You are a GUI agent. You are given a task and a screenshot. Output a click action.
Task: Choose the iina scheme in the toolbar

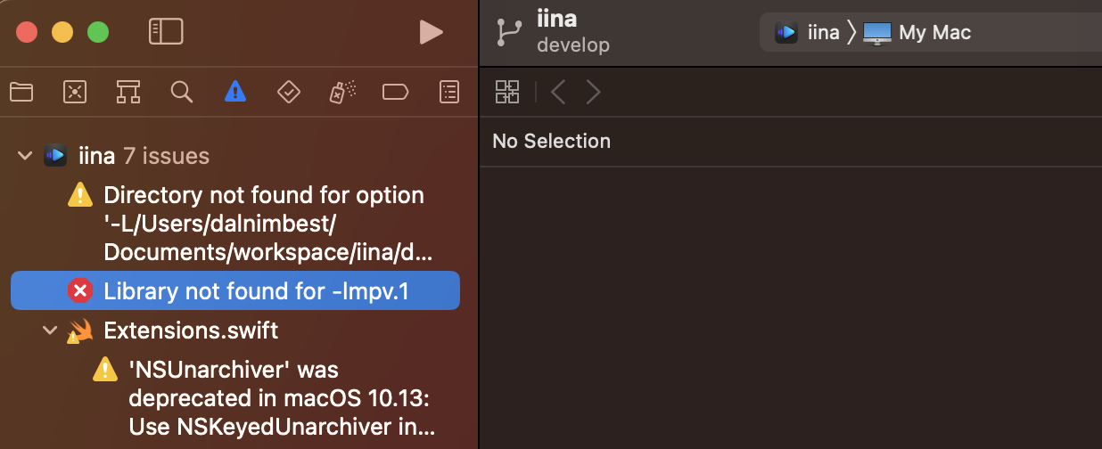click(x=808, y=33)
